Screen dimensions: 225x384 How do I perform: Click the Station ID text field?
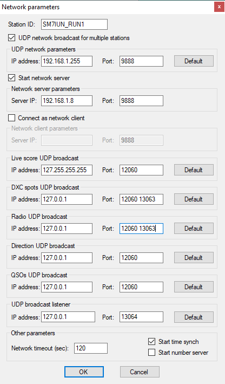tap(74, 24)
